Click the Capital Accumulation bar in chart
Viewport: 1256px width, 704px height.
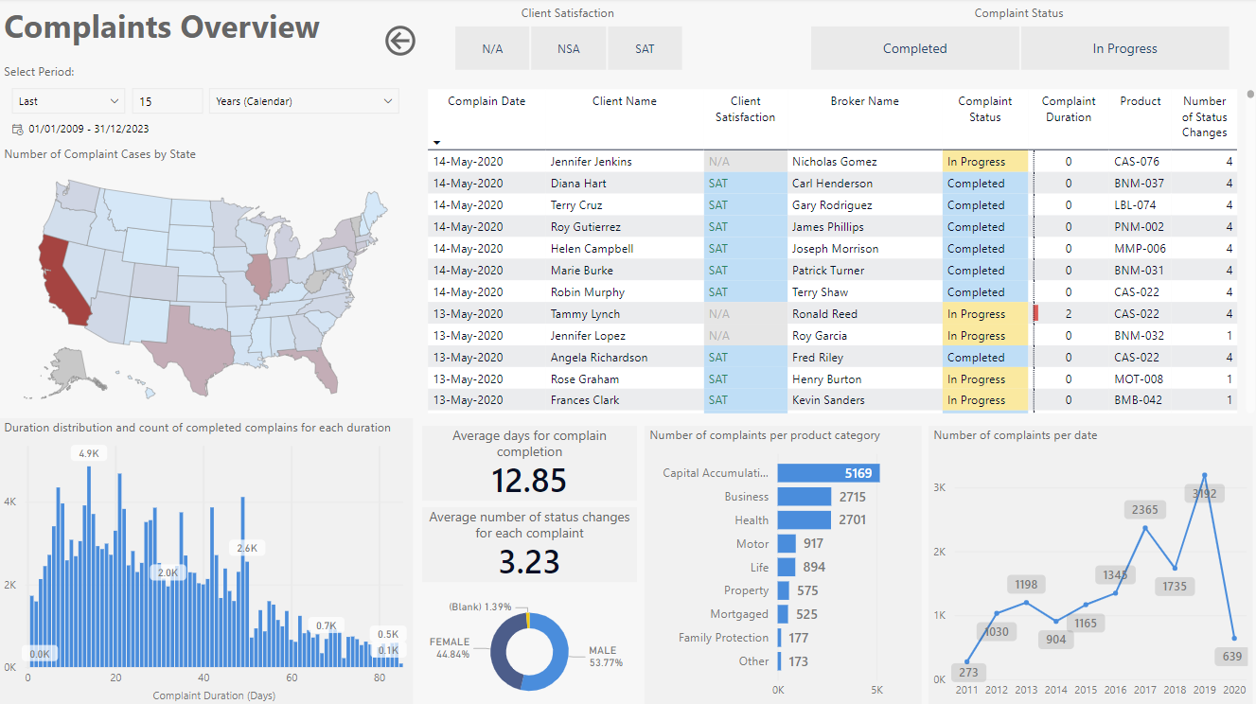[828, 473]
